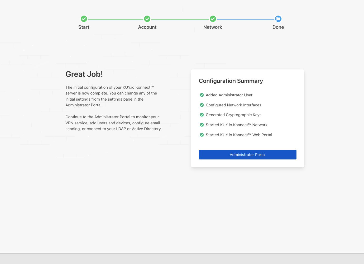Click the Start step green checkmark icon
Screen dimensions: 364x264
point(84,19)
